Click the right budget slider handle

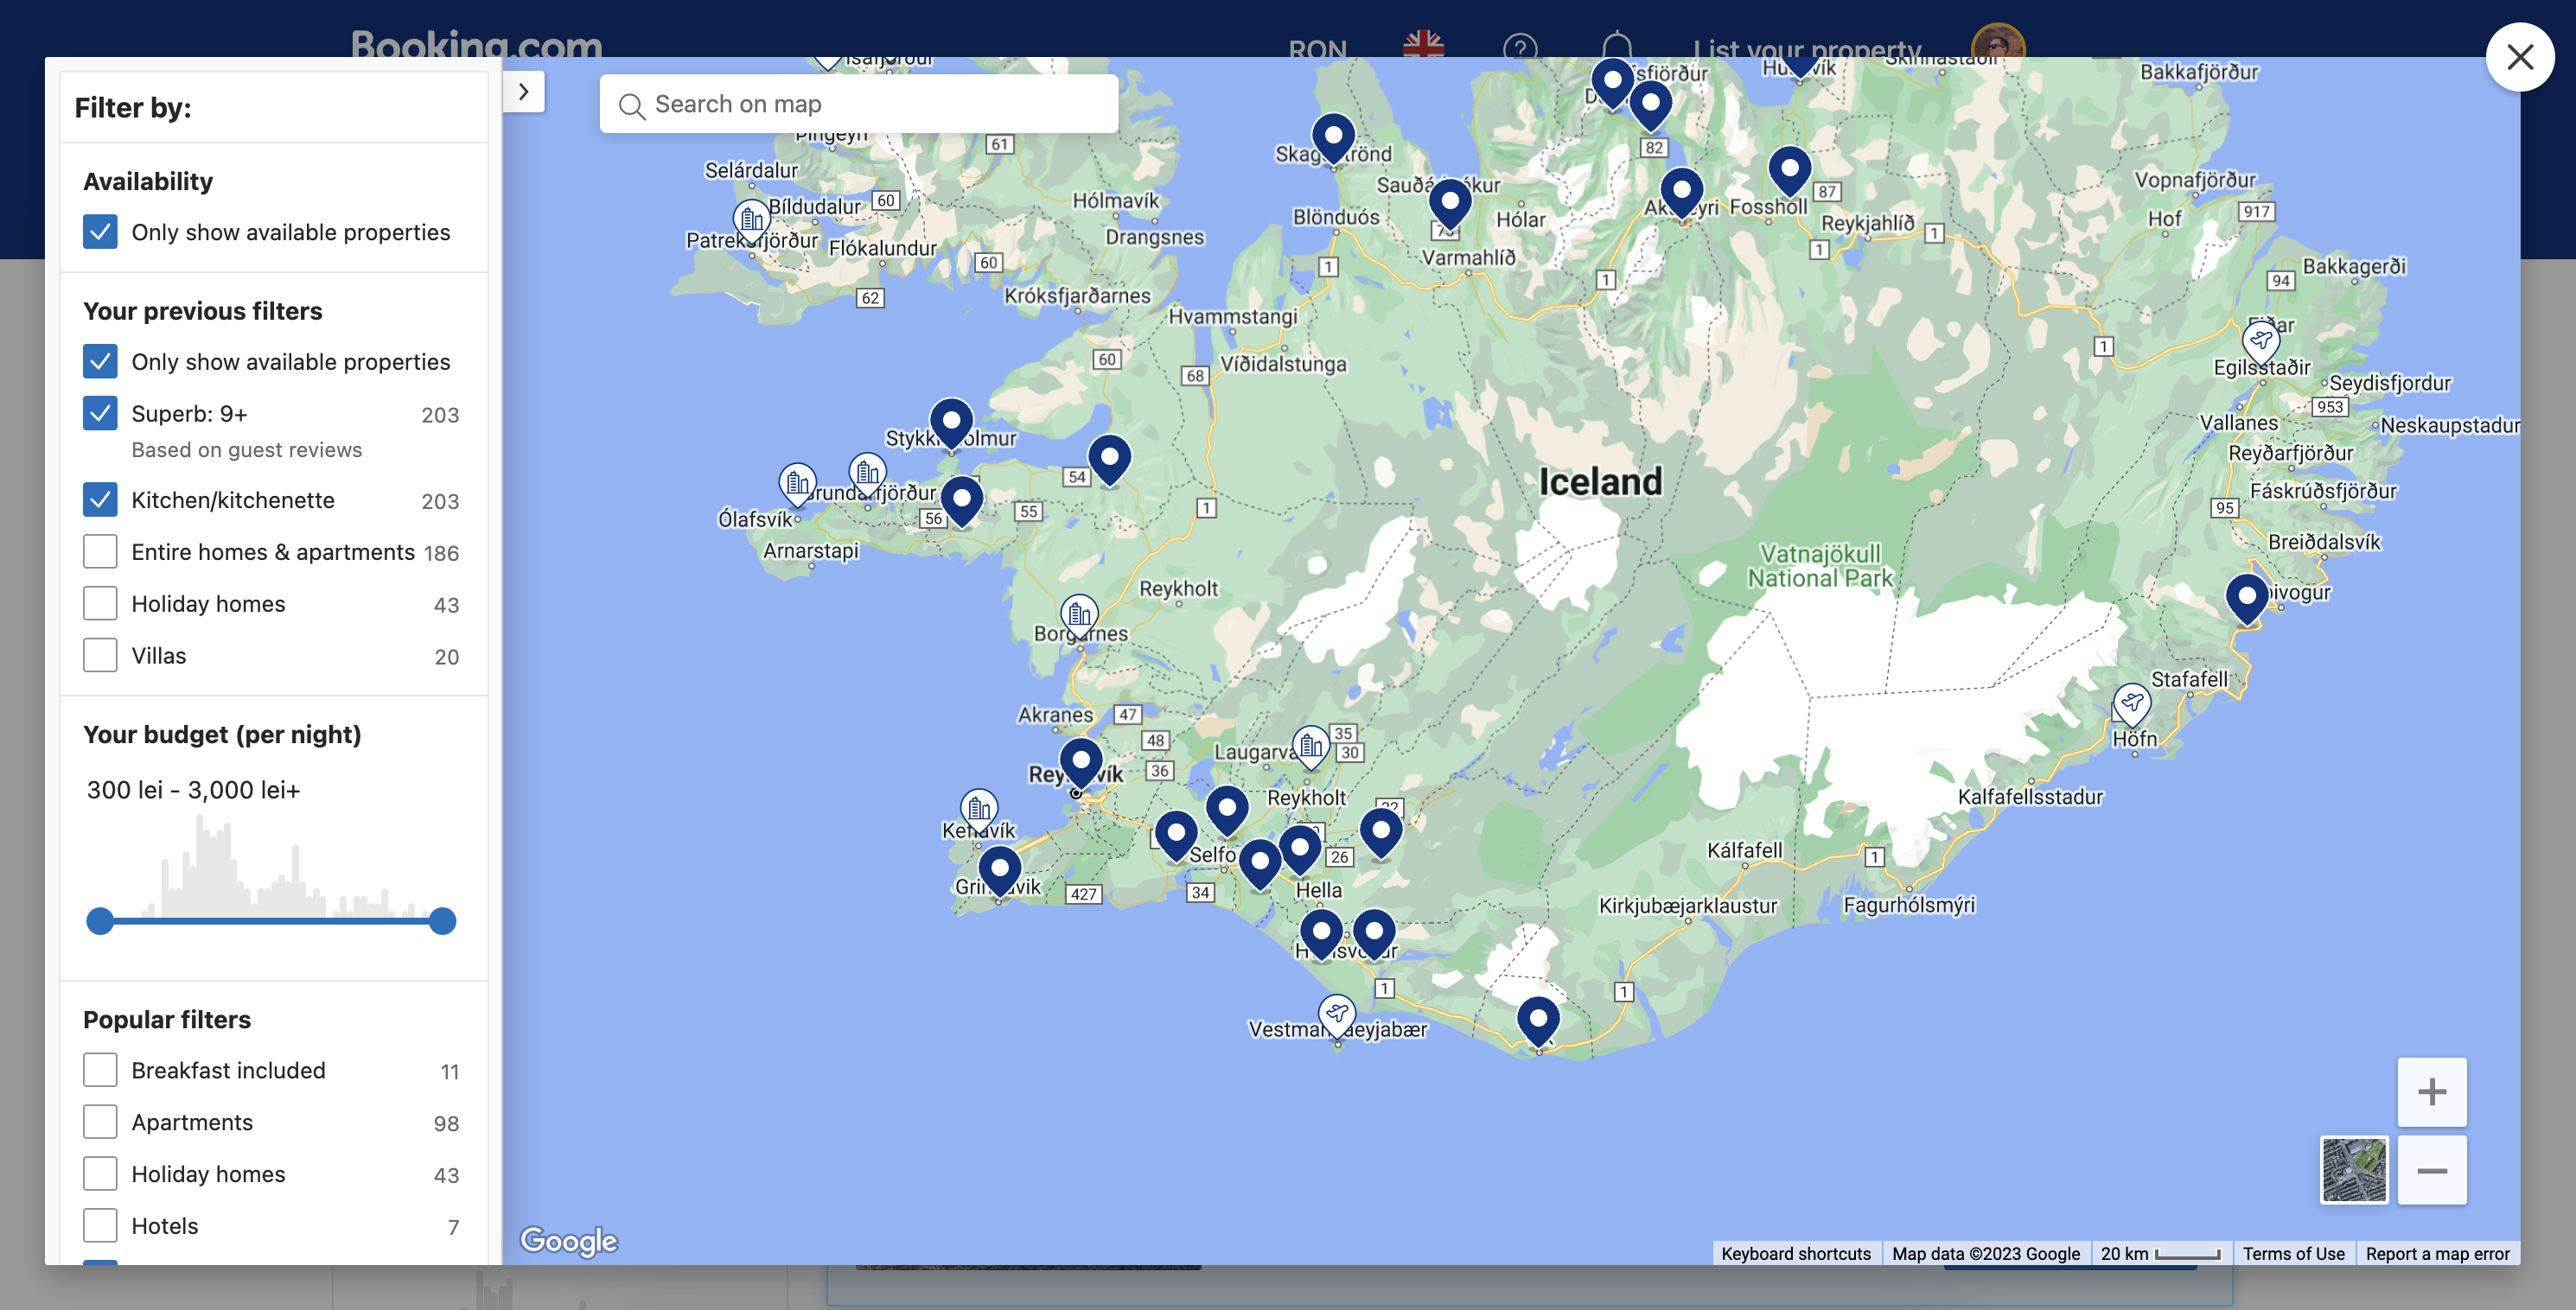coord(442,921)
